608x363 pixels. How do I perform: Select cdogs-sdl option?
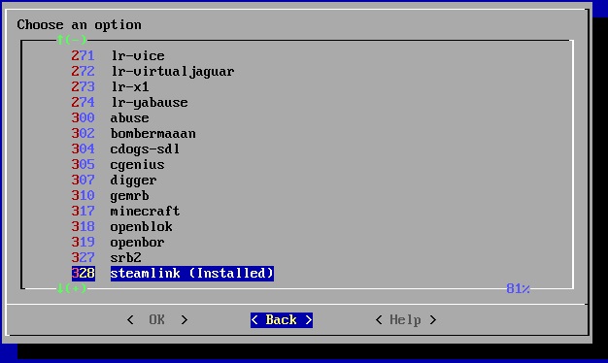pos(125,148)
